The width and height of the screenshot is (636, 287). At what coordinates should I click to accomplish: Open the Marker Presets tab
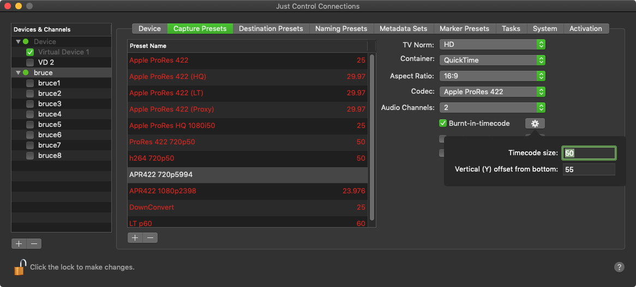pos(464,29)
